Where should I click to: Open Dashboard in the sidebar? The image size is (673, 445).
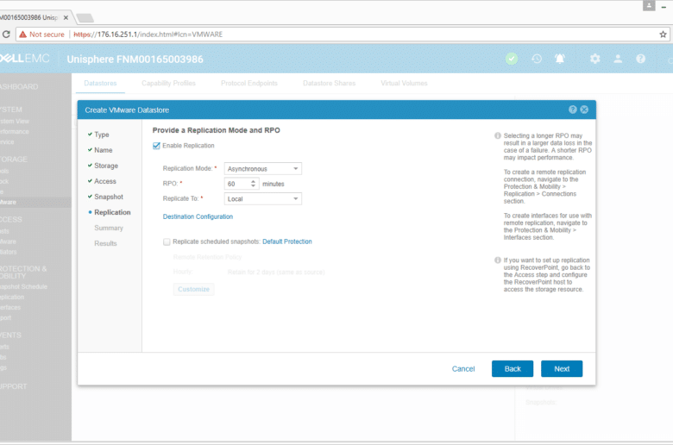[x=18, y=87]
